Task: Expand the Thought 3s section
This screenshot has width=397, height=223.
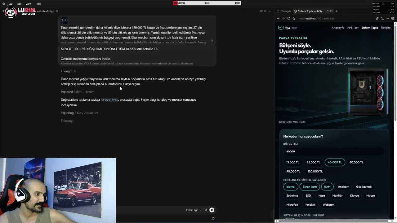Action: [69, 71]
